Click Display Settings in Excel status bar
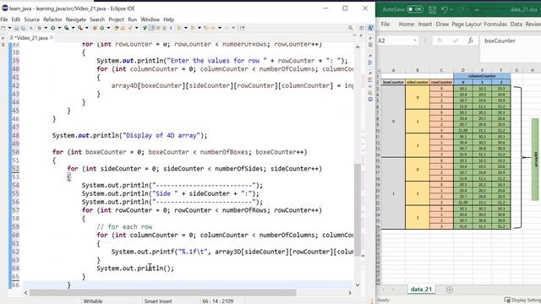Viewport: 541px width, 304px height. coord(522,301)
